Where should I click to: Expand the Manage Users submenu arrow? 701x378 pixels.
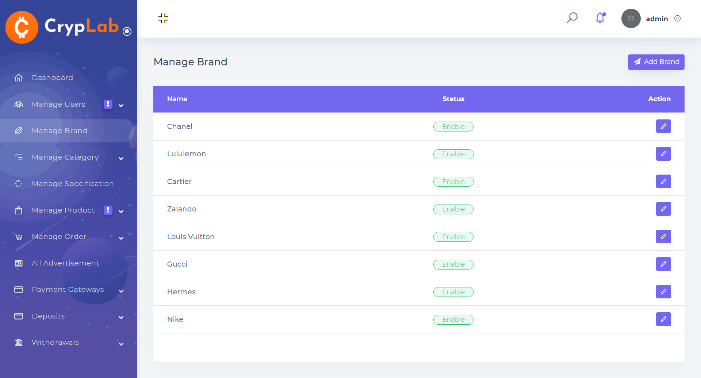point(121,106)
